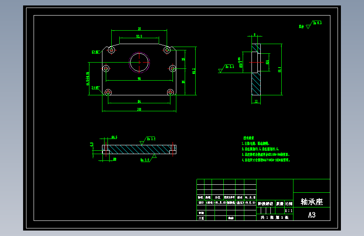Click the 质量 header cell

280,204
